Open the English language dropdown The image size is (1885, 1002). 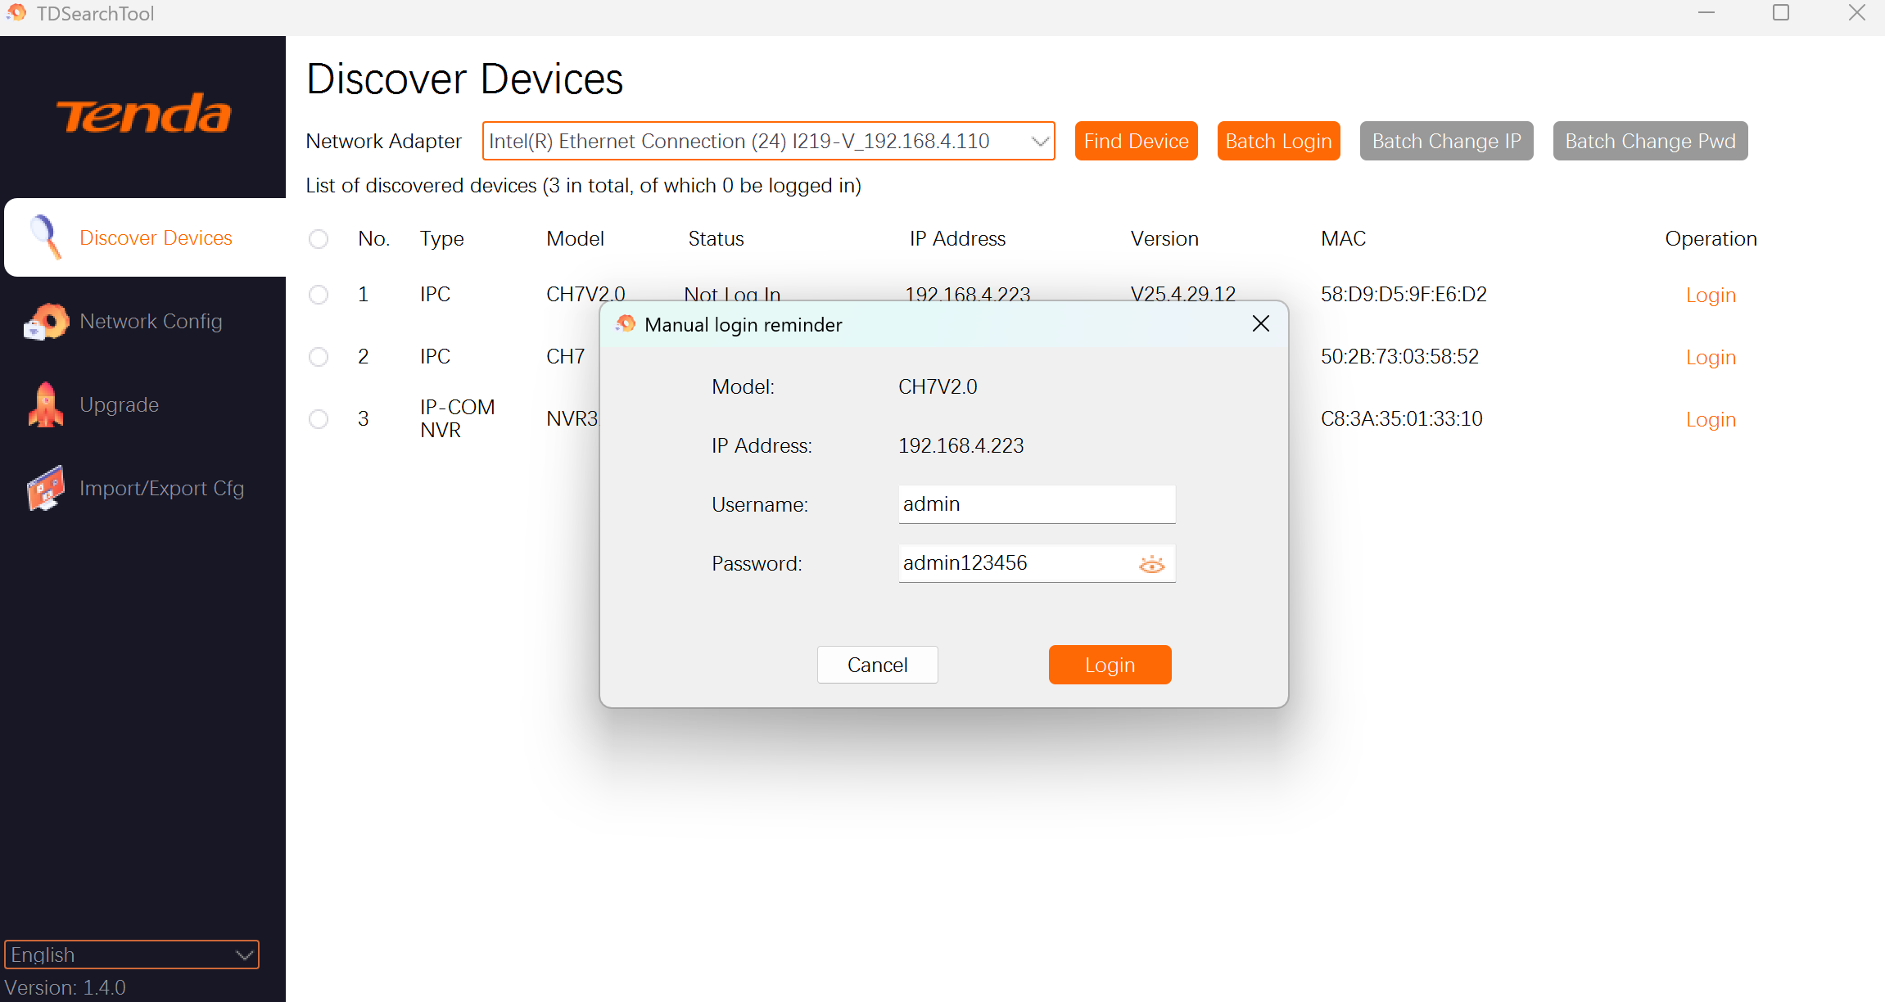(x=243, y=955)
